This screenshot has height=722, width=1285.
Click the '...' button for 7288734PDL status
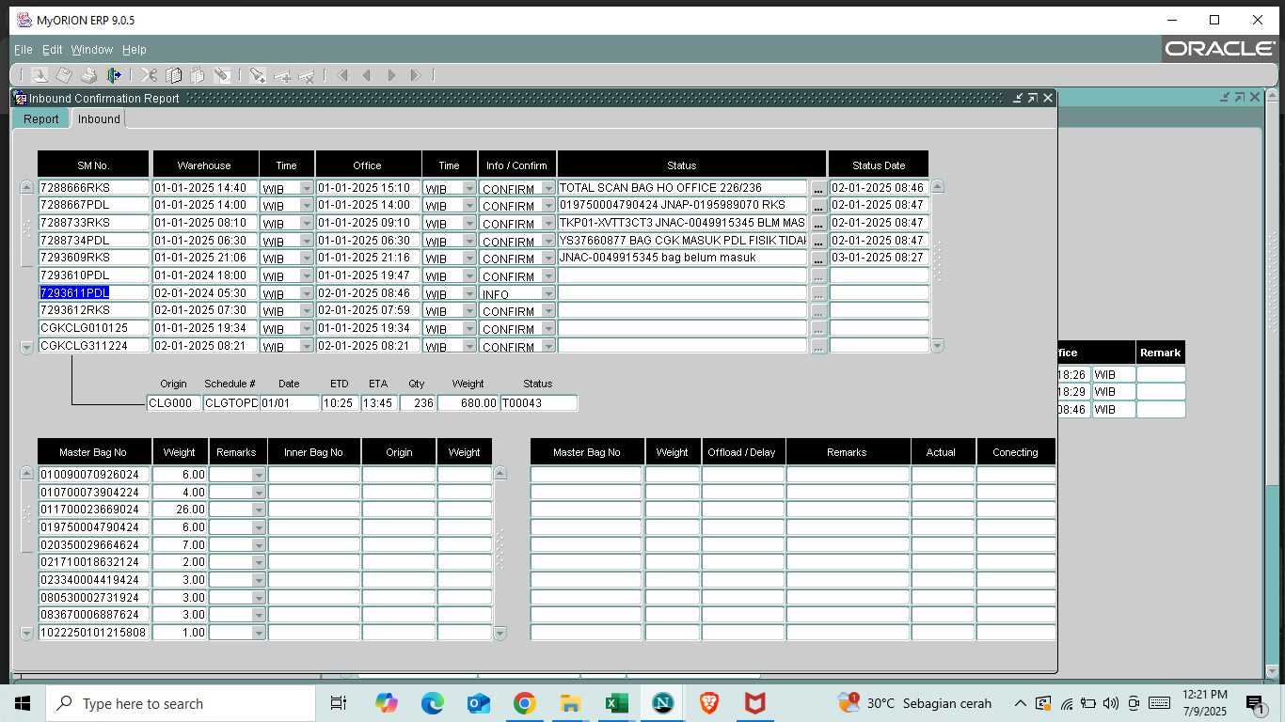point(818,241)
